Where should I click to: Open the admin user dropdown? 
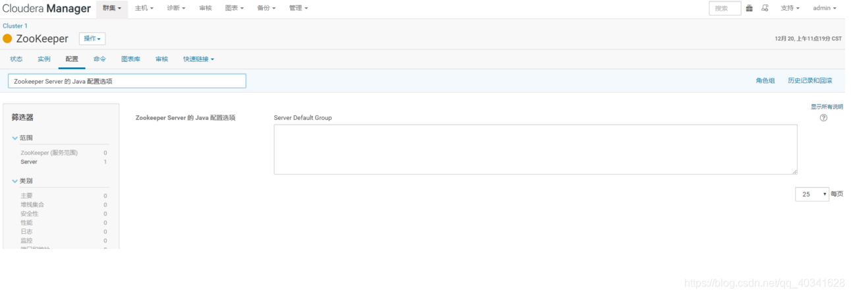click(x=825, y=8)
